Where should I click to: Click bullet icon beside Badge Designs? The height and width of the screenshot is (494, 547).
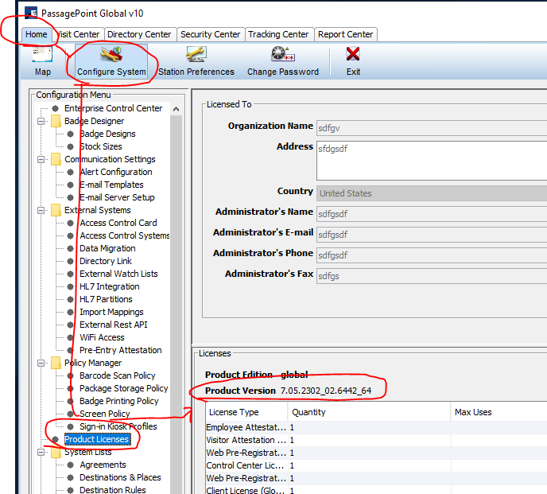click(71, 134)
